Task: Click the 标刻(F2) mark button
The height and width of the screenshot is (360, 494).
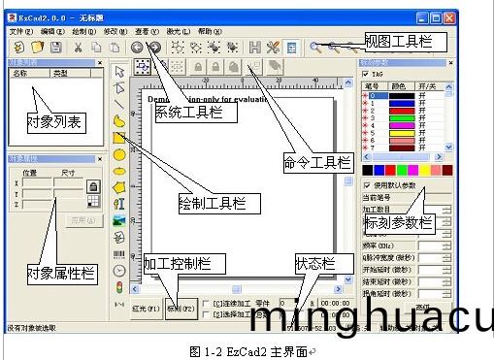Action: click(181, 309)
